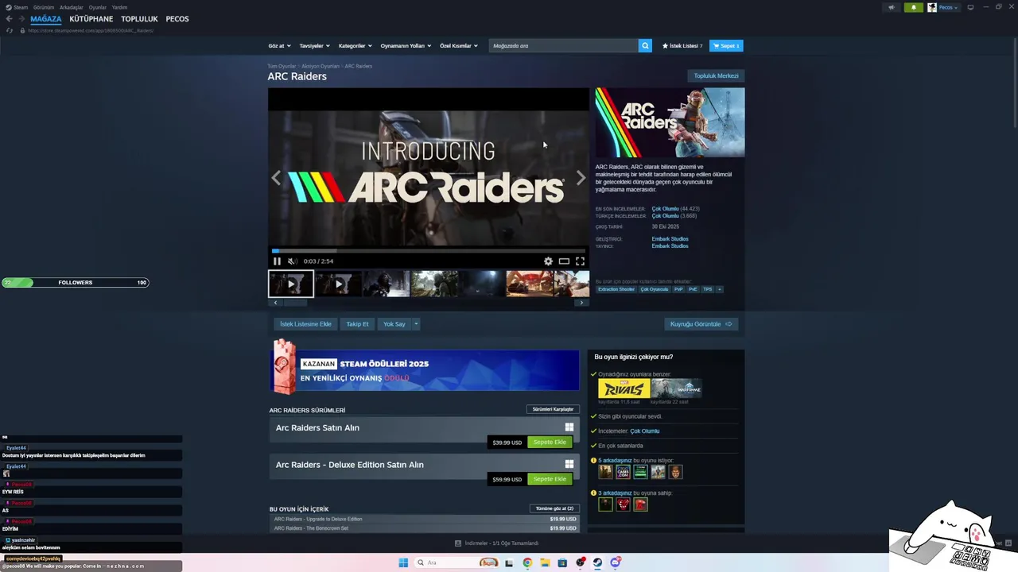Click İstek Listesine Ekle button
This screenshot has height=572, width=1018.
(x=305, y=324)
